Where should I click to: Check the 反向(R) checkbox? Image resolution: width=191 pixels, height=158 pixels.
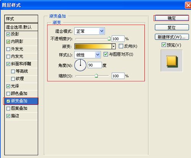[121, 46]
